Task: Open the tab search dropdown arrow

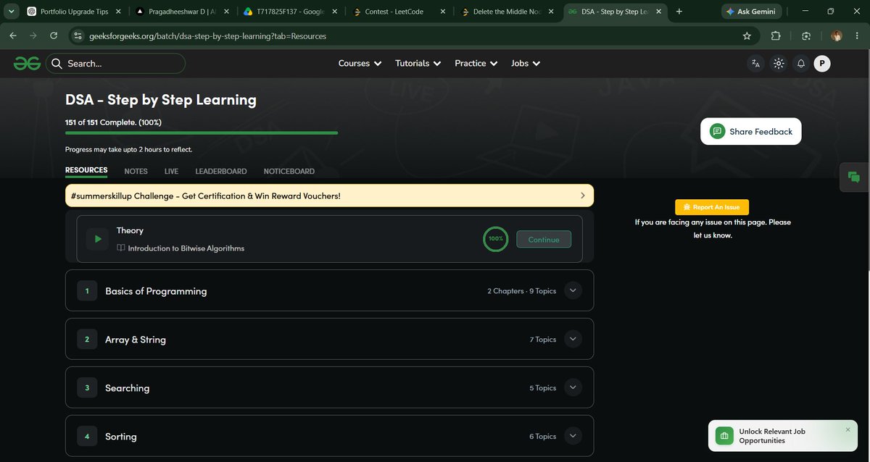Action: (x=11, y=12)
